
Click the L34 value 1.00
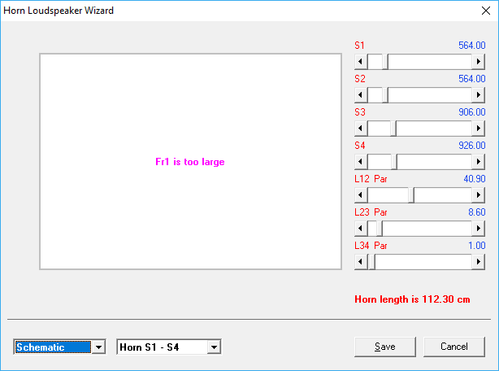pyautogui.click(x=477, y=246)
